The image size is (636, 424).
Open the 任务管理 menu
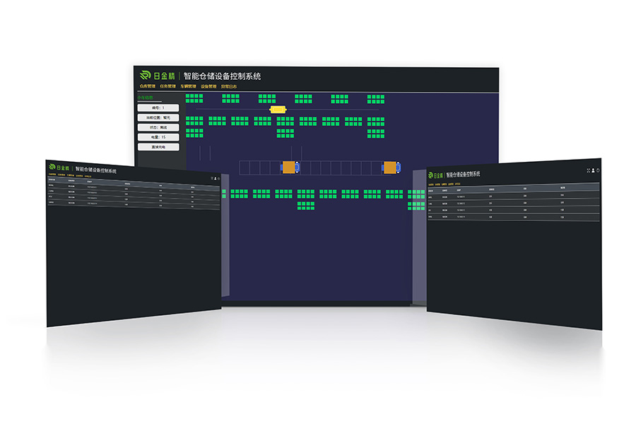pos(167,86)
